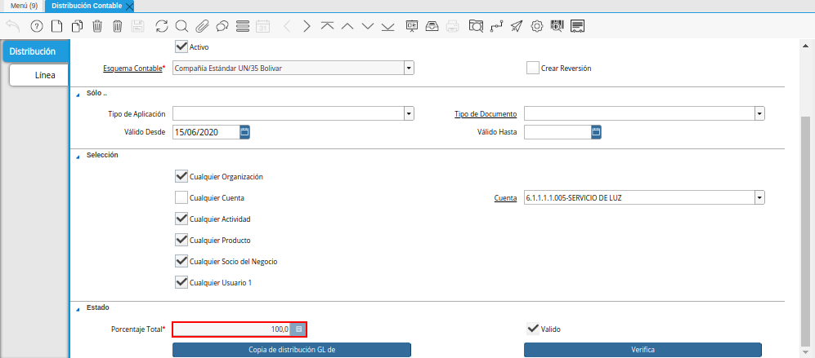Click the barcode magnifier search icon
The image size is (815, 358).
(557, 26)
